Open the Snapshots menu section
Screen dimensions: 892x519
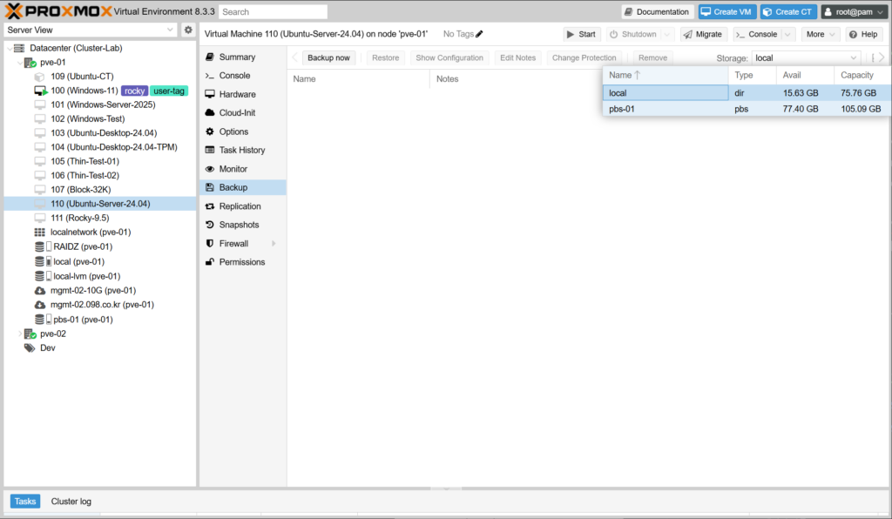tap(239, 225)
